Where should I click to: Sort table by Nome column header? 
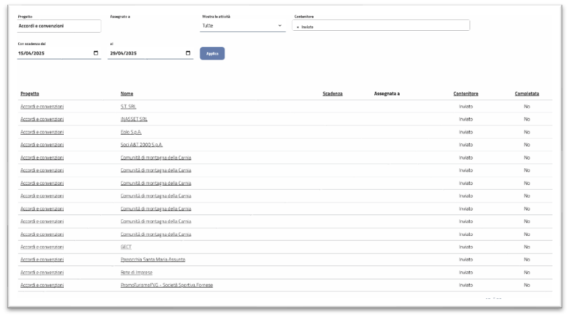127,94
